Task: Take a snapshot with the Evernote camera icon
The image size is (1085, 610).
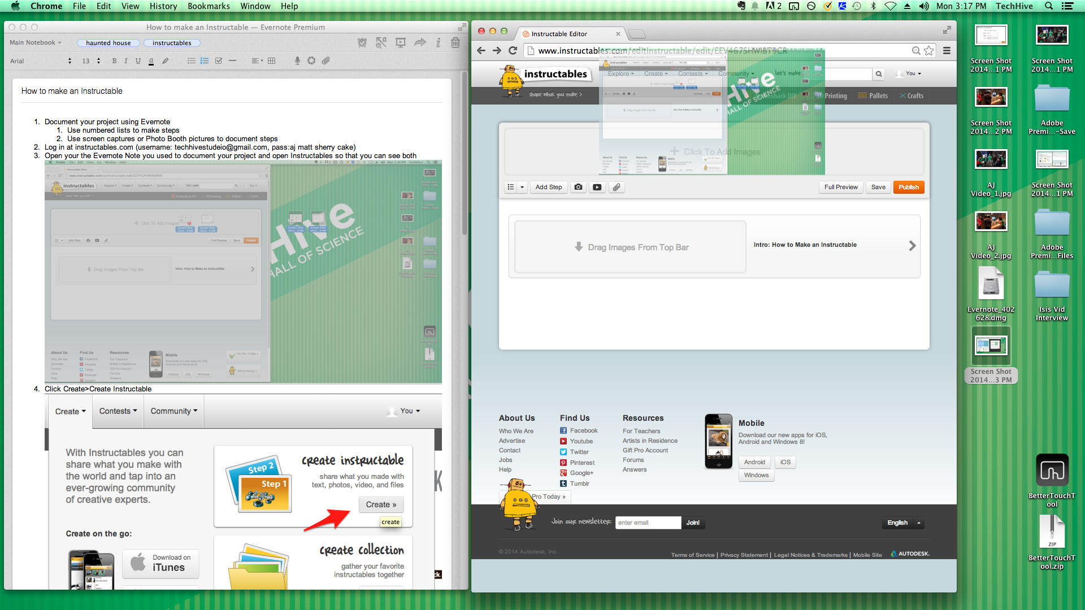Action: tap(311, 60)
